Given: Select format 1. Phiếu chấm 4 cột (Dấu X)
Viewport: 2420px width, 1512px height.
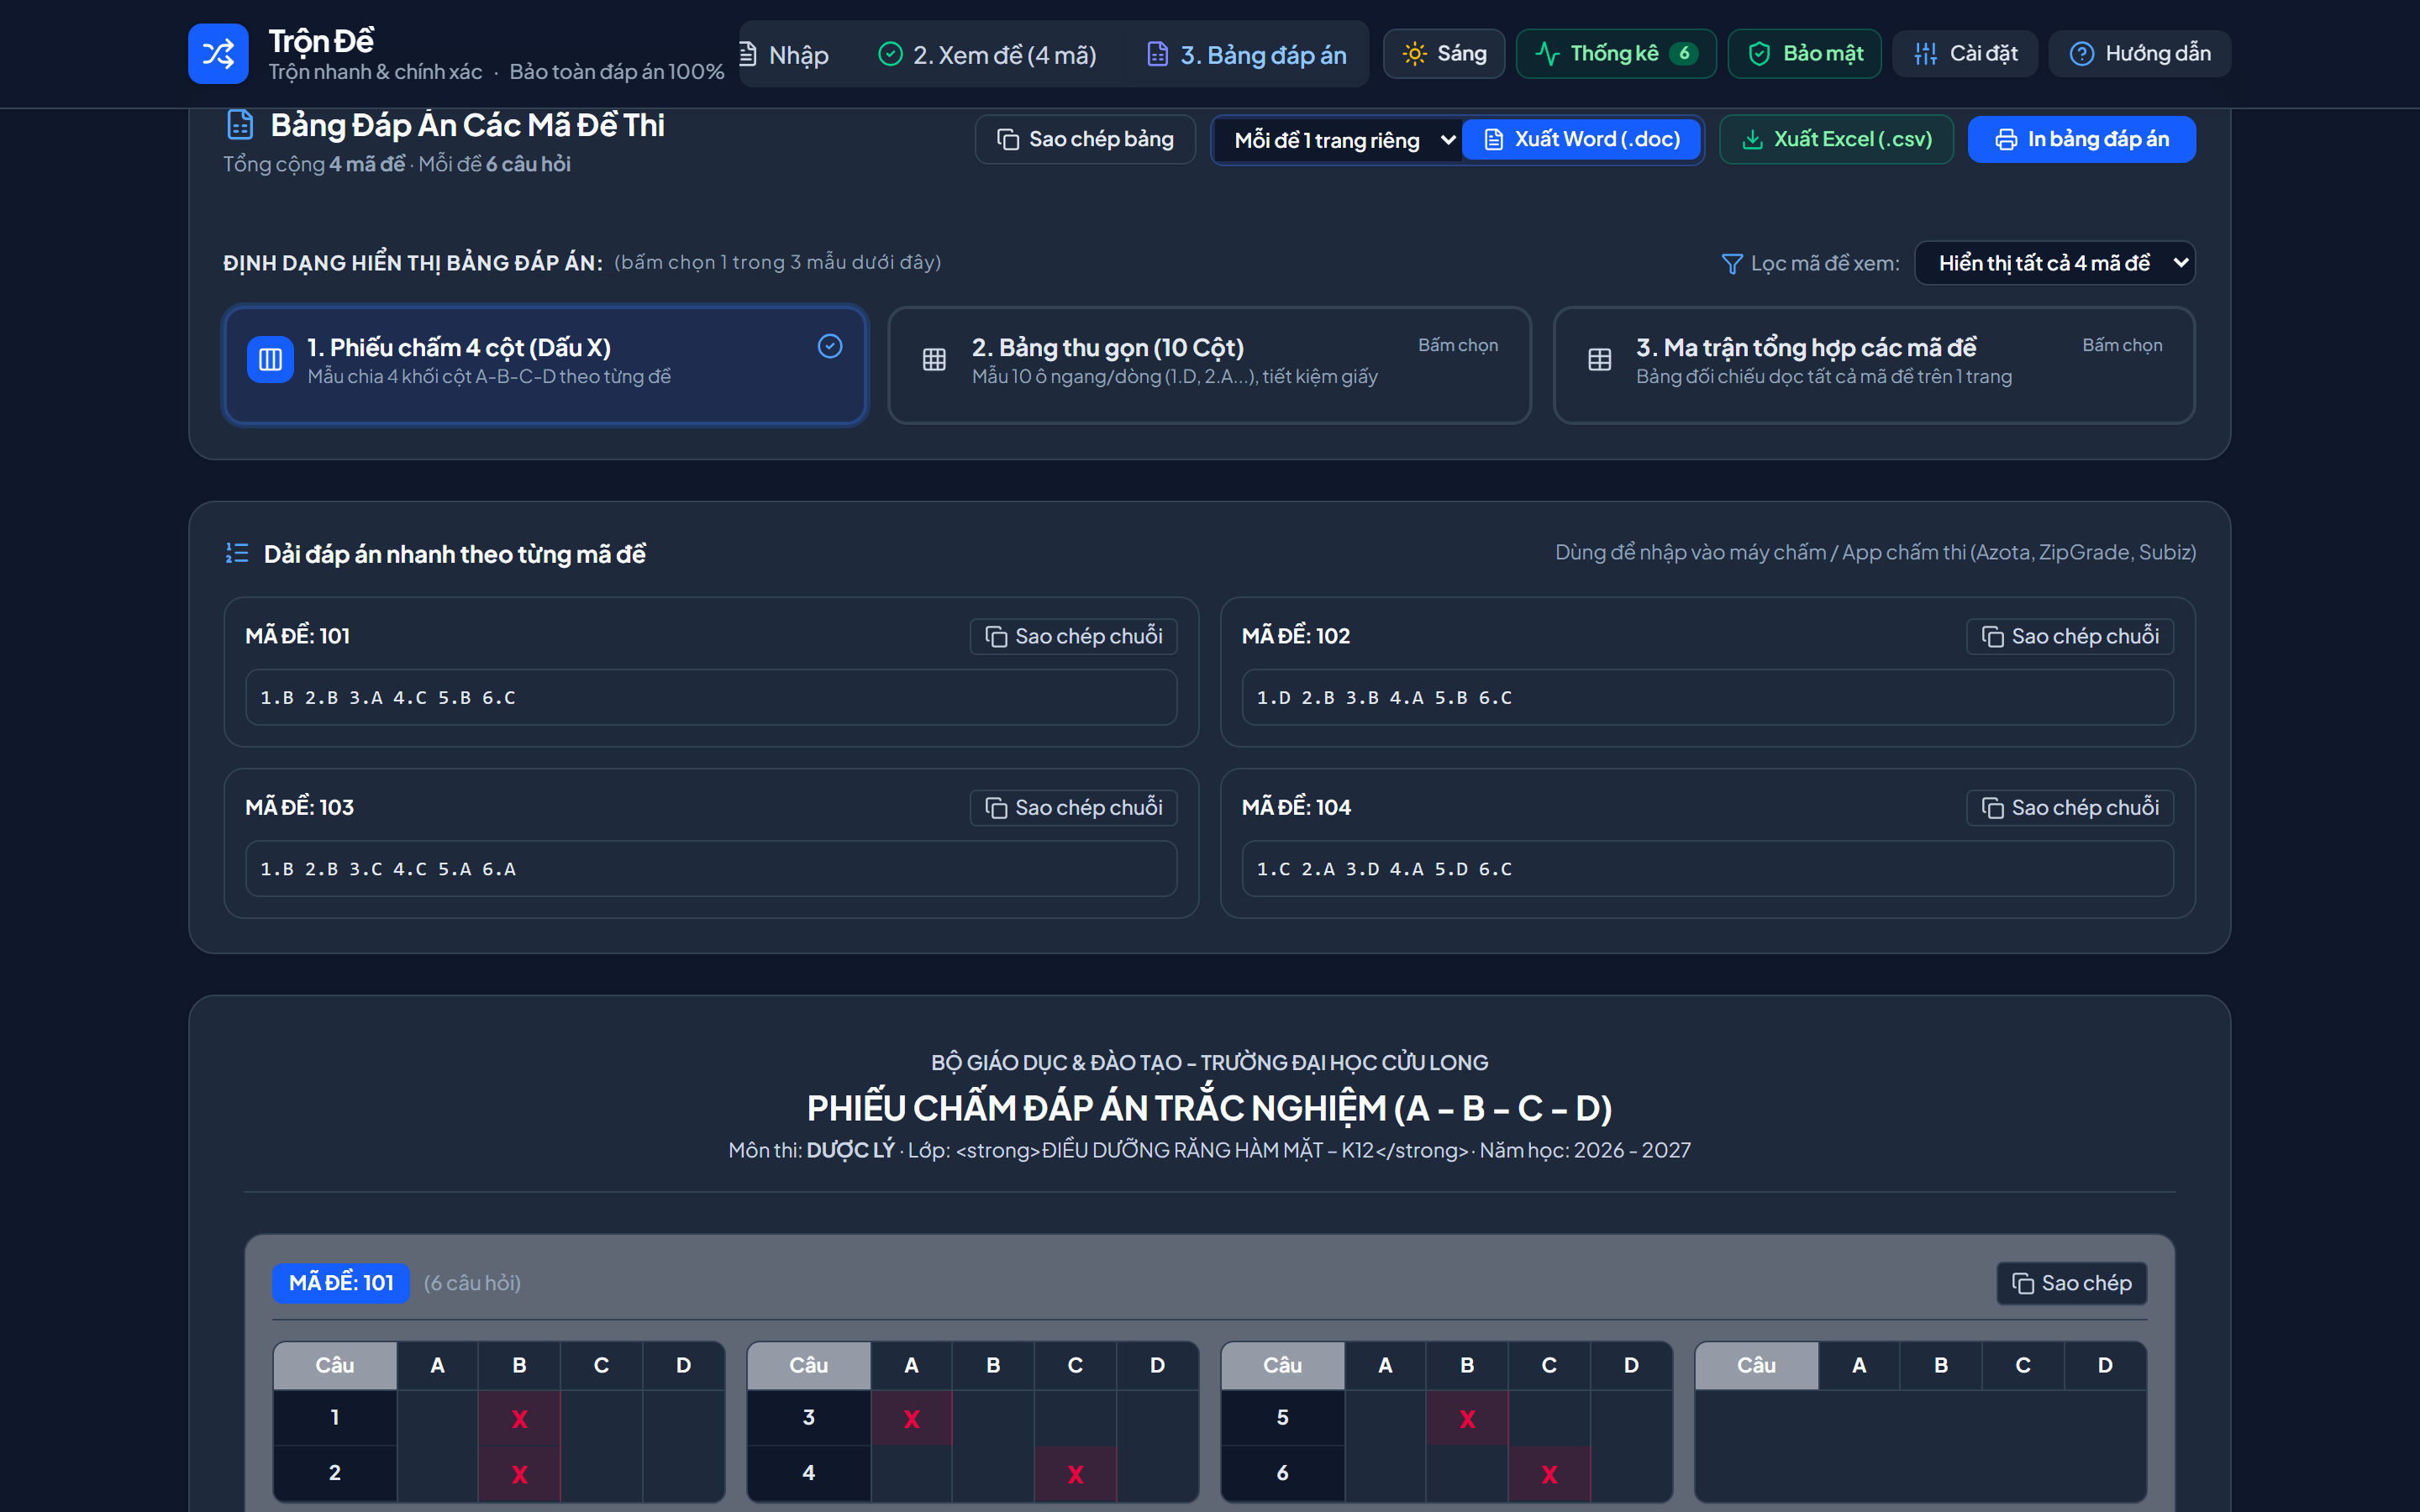Looking at the screenshot, I should pos(545,365).
